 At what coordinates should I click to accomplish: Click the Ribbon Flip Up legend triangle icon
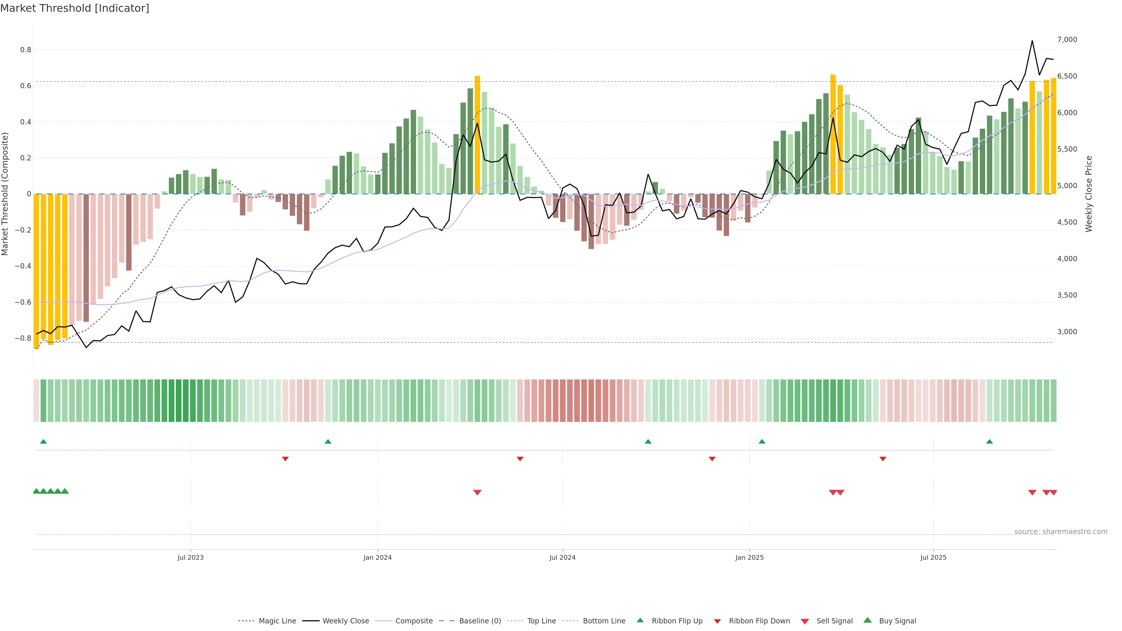(640, 620)
